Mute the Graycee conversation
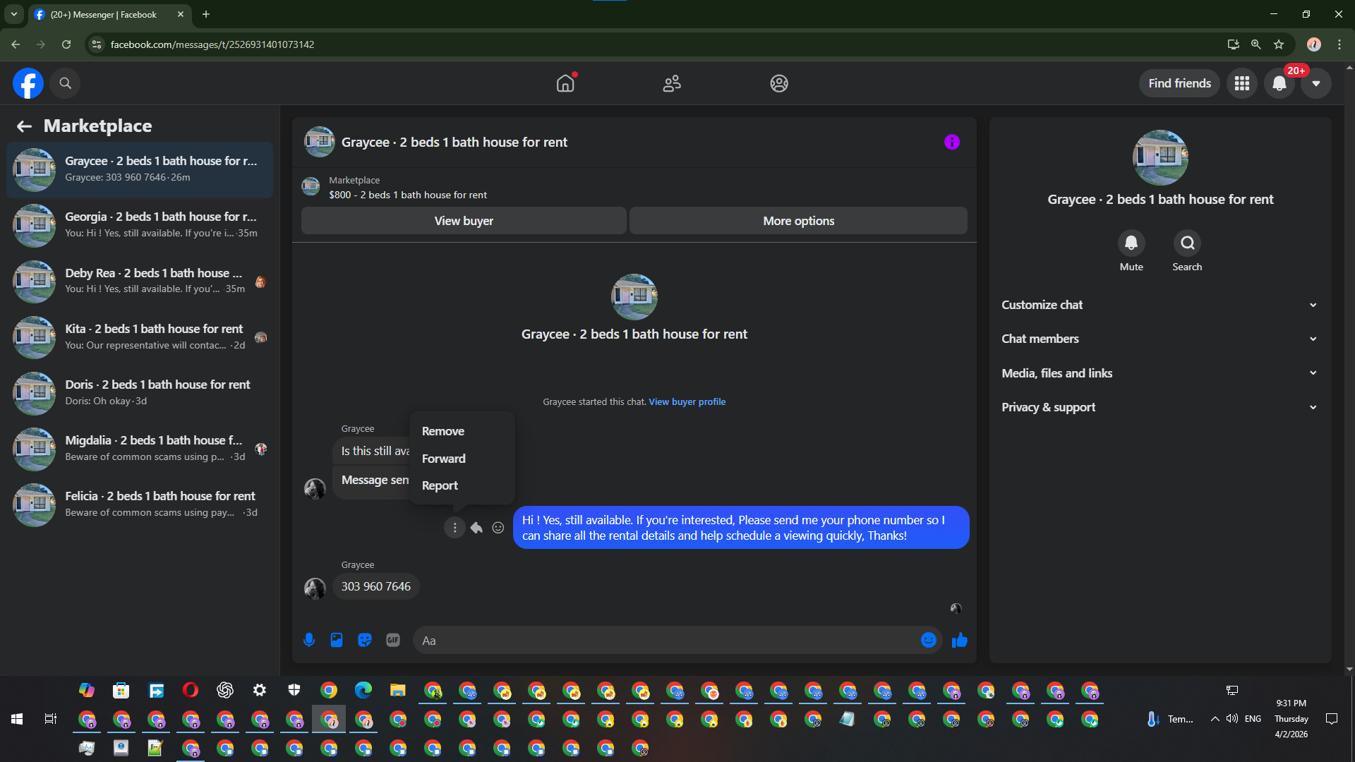Viewport: 1355px width, 762px height. click(1131, 243)
